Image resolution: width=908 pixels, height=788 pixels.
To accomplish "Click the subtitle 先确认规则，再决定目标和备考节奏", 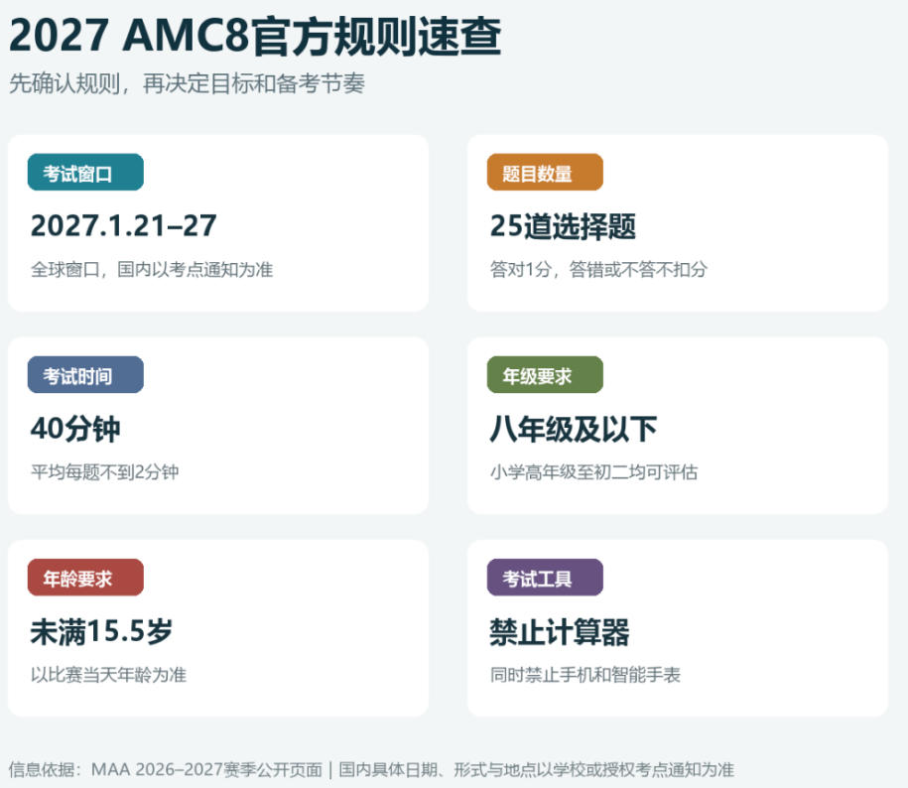I will pos(187,84).
